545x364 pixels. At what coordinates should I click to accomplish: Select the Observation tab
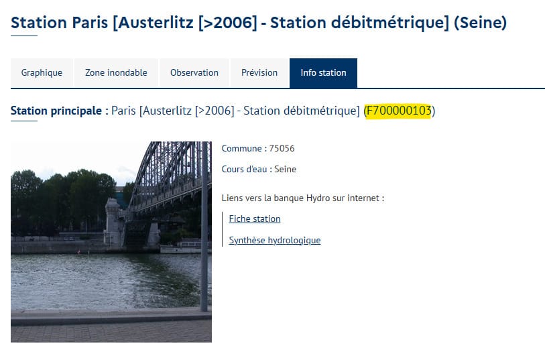pyautogui.click(x=194, y=73)
